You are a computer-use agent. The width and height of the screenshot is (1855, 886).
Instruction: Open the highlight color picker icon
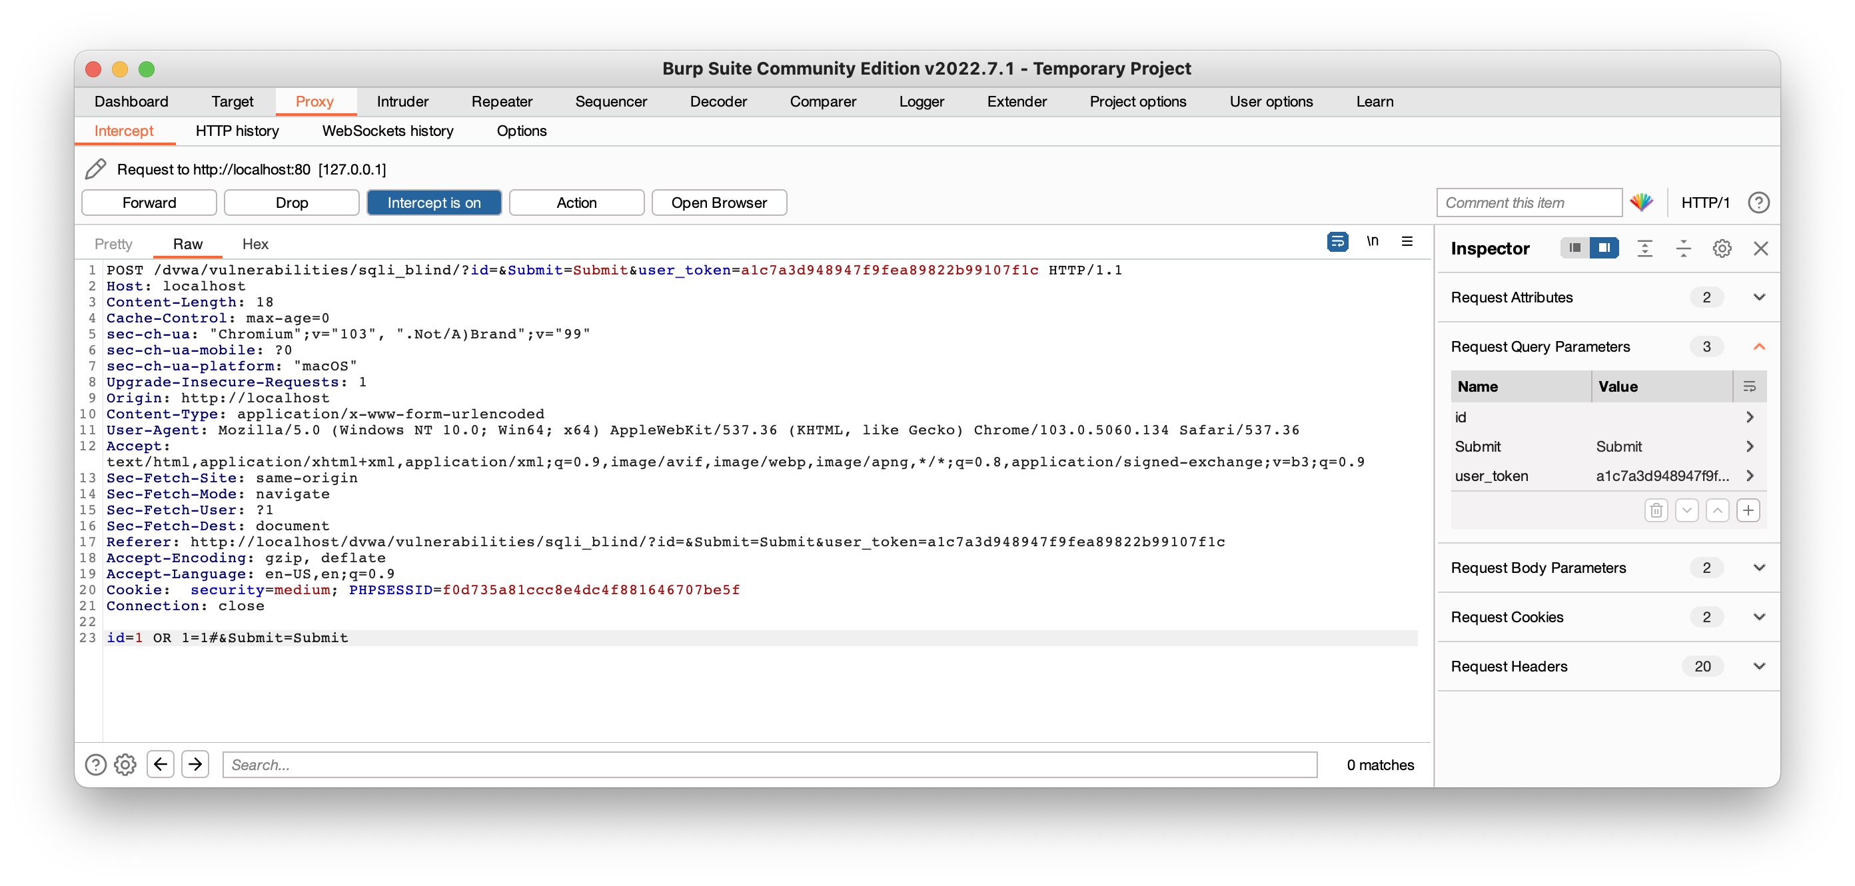click(1641, 203)
